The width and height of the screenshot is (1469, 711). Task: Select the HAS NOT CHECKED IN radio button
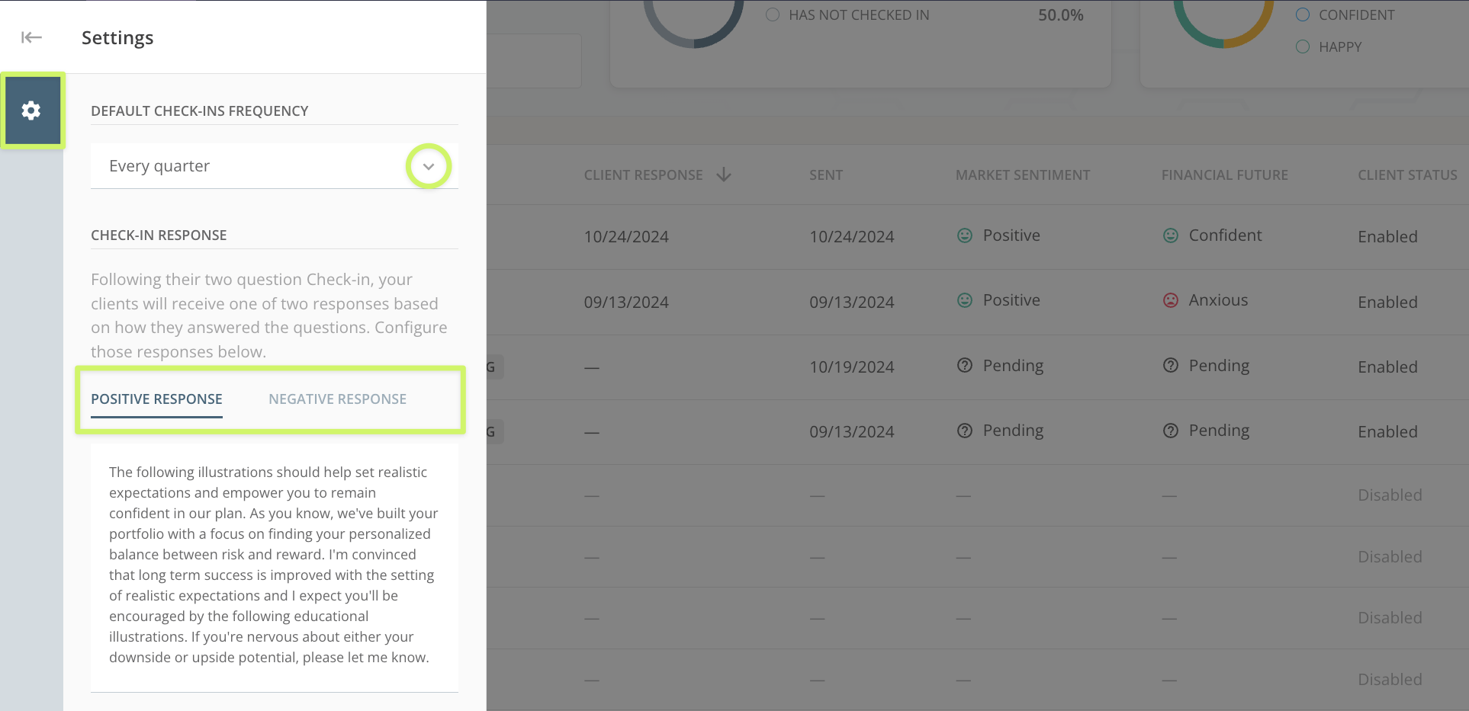pyautogui.click(x=772, y=14)
